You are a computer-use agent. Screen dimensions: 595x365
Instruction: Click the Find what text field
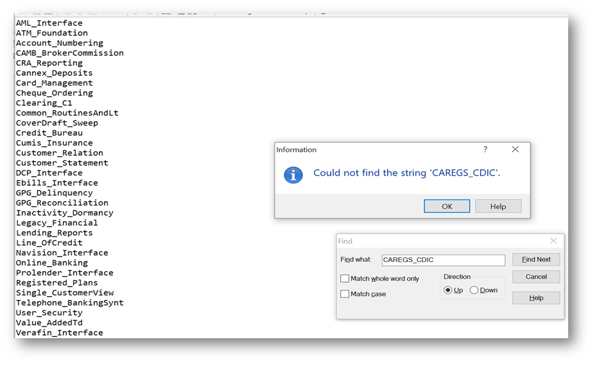tap(442, 260)
